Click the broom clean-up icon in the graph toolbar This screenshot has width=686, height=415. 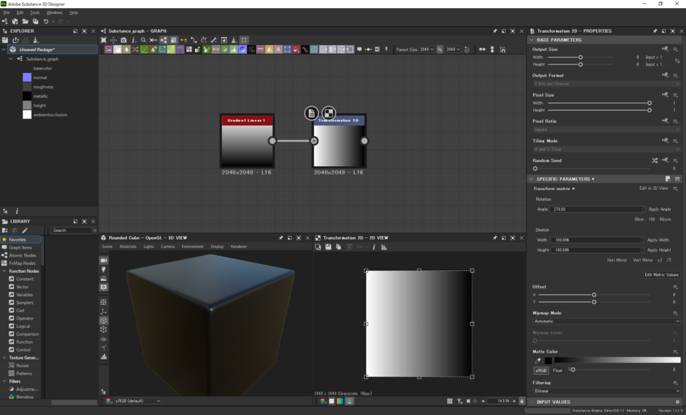coord(234,40)
